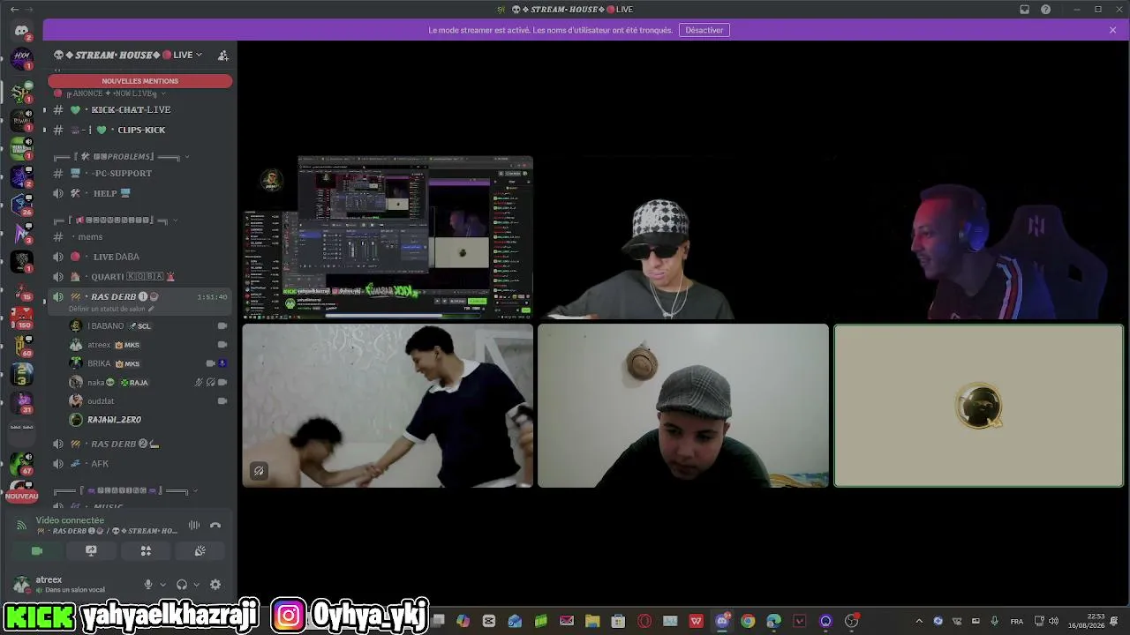Open the STREAM-HOUSE server menu
The height and width of the screenshot is (635, 1130).
click(128, 55)
